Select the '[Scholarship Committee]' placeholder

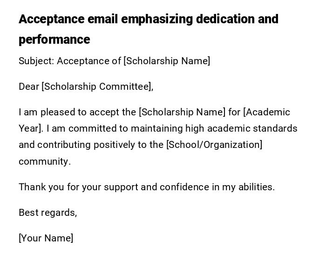(97, 87)
